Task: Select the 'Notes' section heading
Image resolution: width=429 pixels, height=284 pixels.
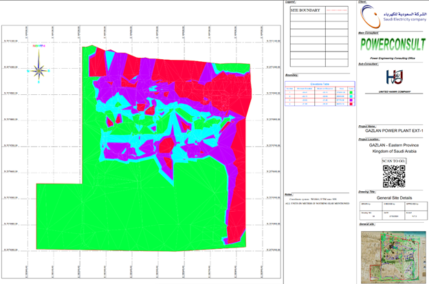Action: [x=289, y=195]
